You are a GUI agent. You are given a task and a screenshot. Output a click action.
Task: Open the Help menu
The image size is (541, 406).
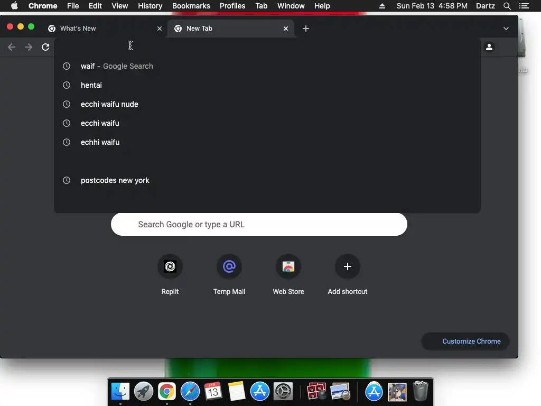tap(322, 6)
